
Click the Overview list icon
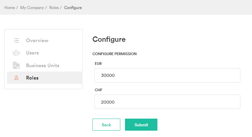click(16, 40)
